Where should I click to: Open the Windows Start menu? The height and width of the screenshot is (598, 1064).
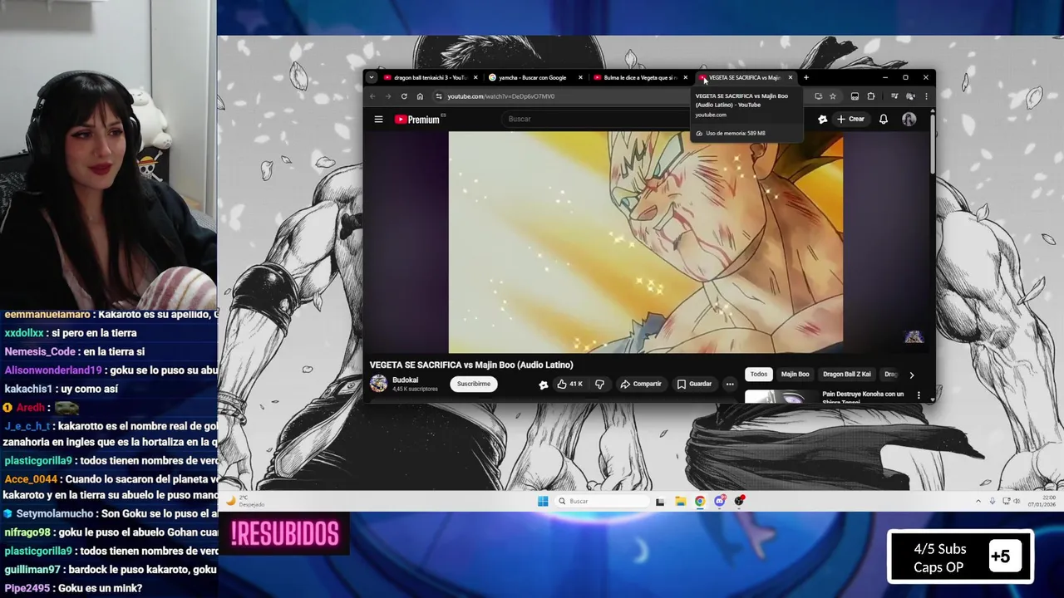(543, 501)
